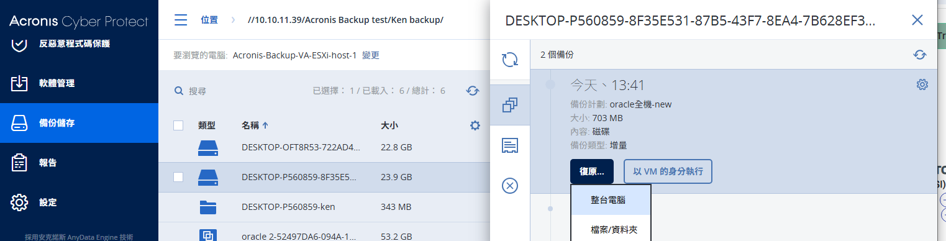Image resolution: width=946 pixels, height=241 pixels.
Task: Choose 檔案/資料夾 from recovery menu
Action: (x=611, y=230)
